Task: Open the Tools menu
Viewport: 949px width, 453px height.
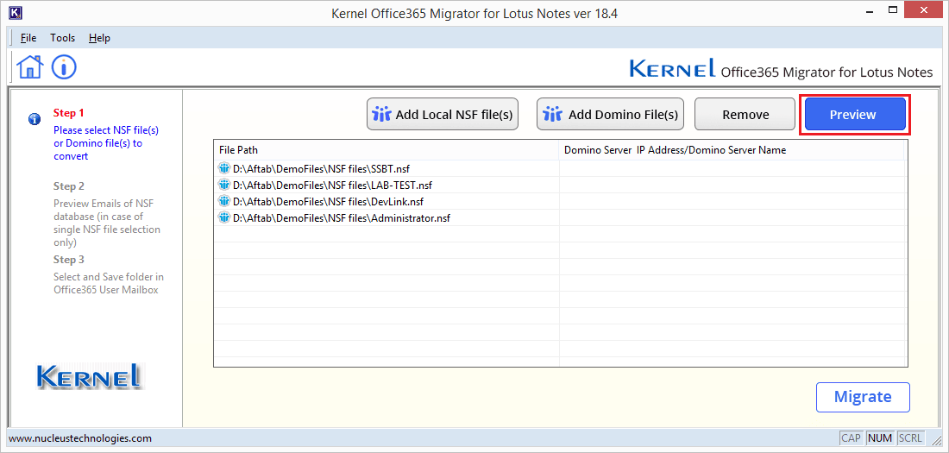Action: pyautogui.click(x=62, y=38)
